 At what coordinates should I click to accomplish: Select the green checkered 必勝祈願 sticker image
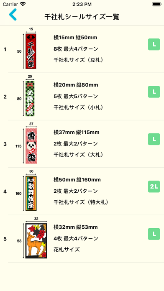pyautogui.click(x=30, y=99)
